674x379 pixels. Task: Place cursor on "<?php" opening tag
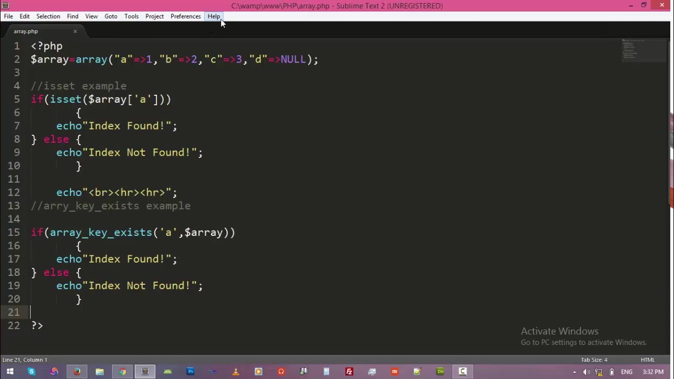pyautogui.click(x=46, y=46)
